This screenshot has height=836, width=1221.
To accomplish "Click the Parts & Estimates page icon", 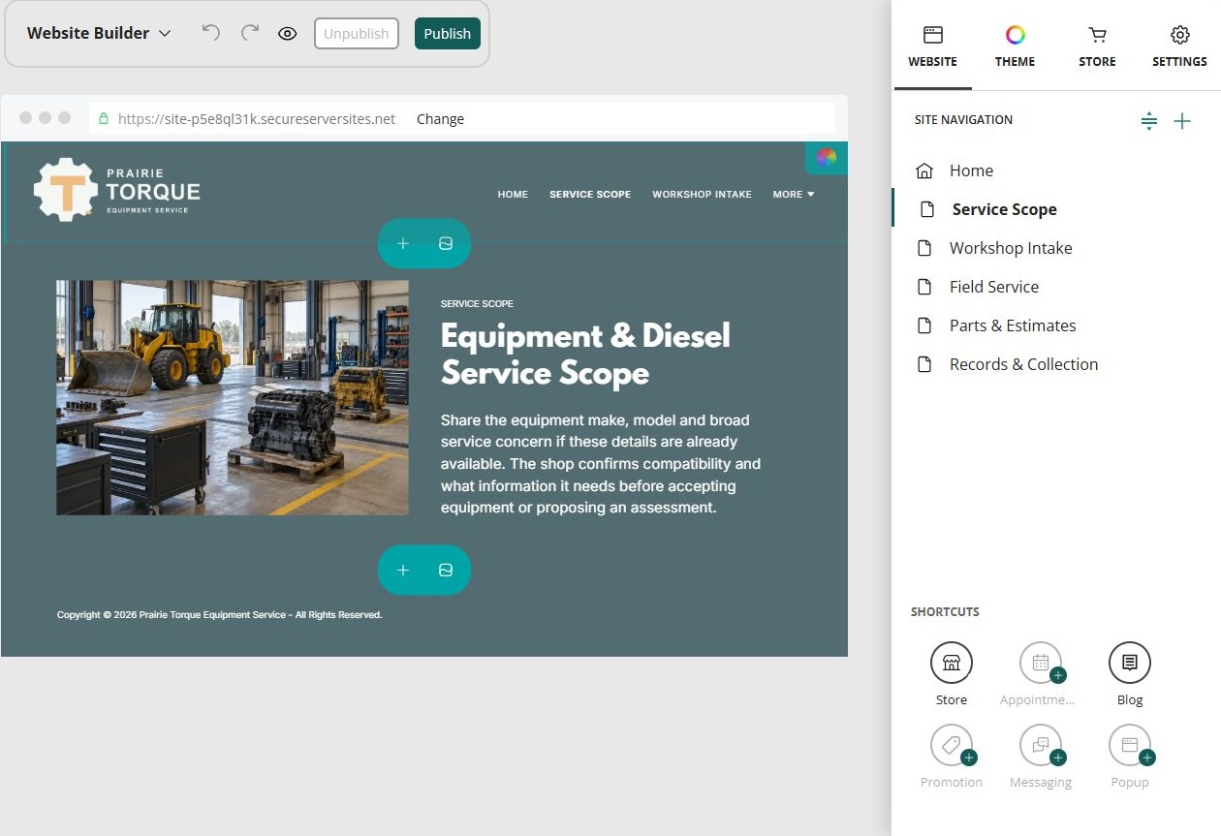I will [924, 325].
